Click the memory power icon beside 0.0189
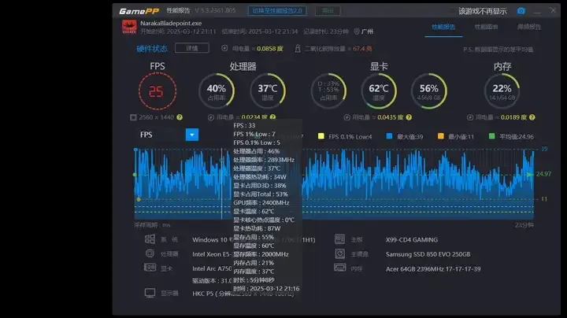Screen dimensions: 567x318 (x=470, y=117)
